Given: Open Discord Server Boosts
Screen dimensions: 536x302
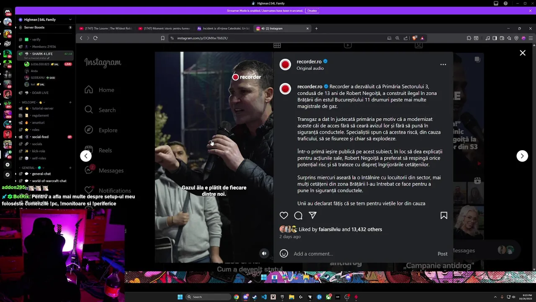Looking at the screenshot, I should pos(44,27).
